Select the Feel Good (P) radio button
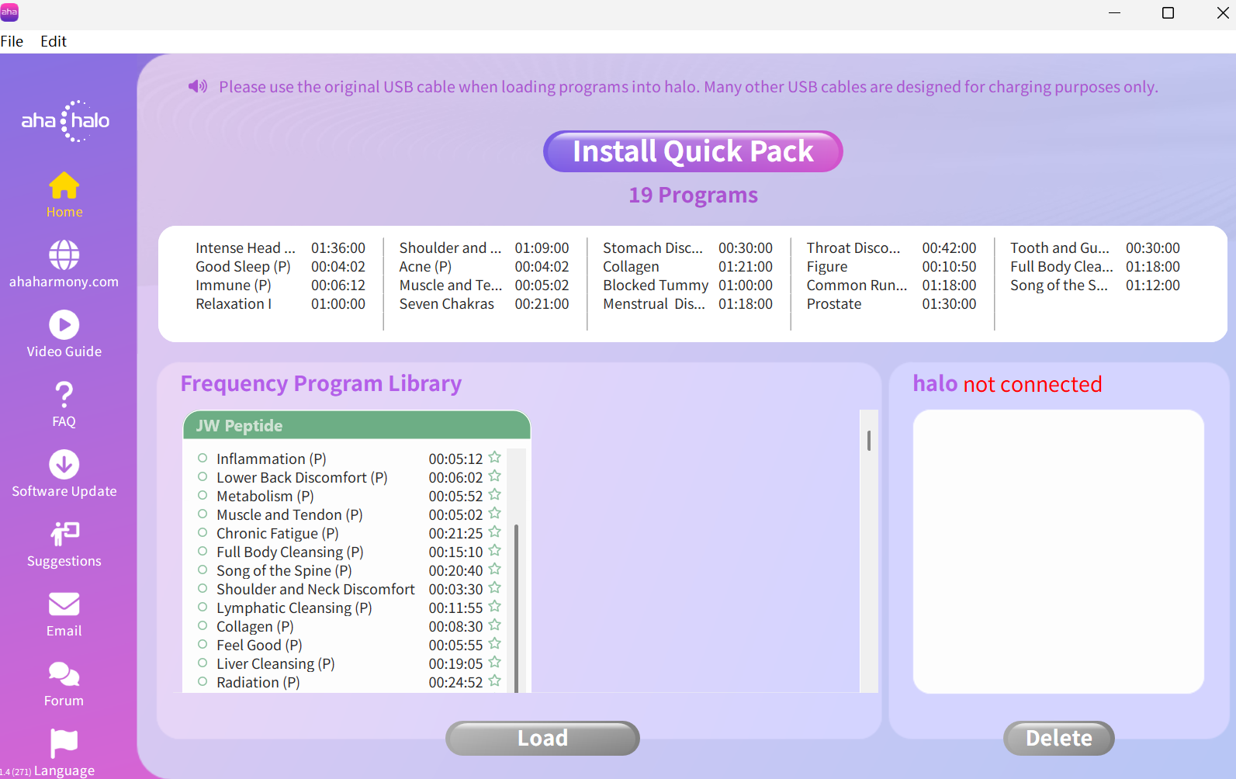The image size is (1236, 779). point(203,644)
